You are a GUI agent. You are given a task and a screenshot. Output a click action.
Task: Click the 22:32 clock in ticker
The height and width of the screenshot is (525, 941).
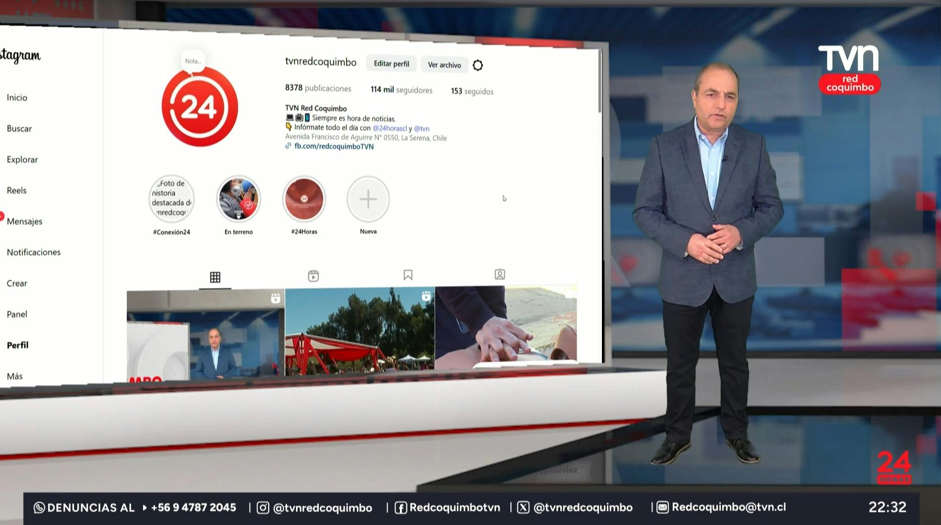pos(887,507)
